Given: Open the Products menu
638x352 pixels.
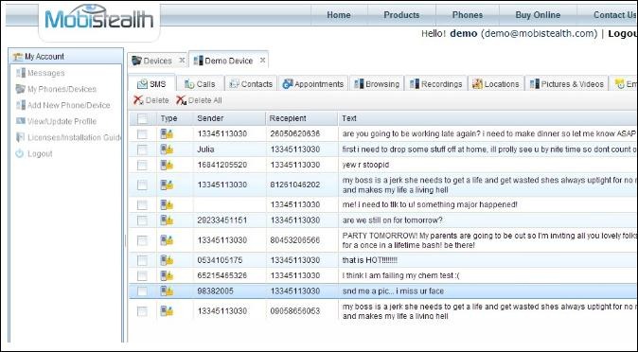Looking at the screenshot, I should click(x=401, y=15).
